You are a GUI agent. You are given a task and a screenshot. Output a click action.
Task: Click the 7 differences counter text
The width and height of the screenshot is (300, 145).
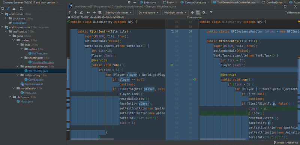(x=292, y=13)
